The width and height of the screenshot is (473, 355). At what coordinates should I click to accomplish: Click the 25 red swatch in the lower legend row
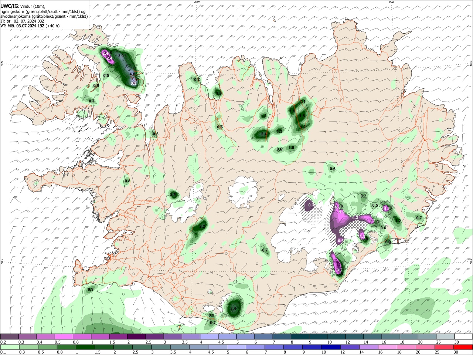445,347
